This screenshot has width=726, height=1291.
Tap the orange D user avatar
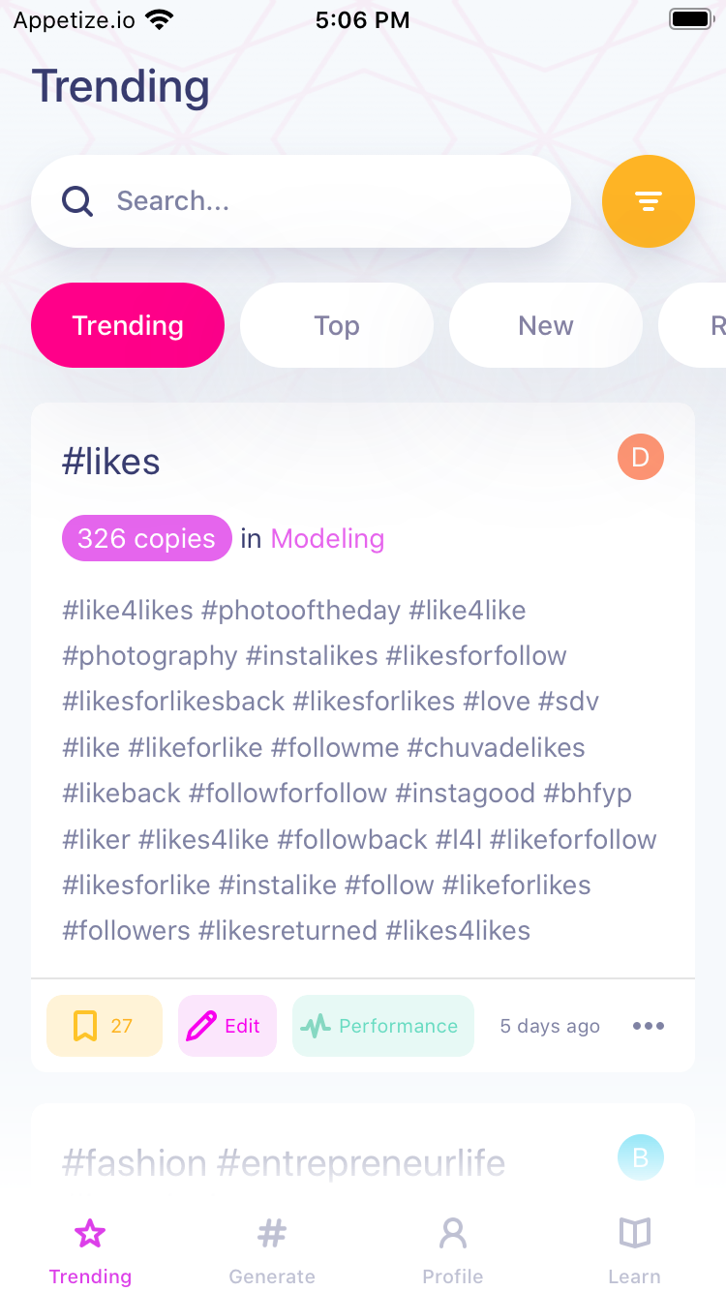click(640, 458)
